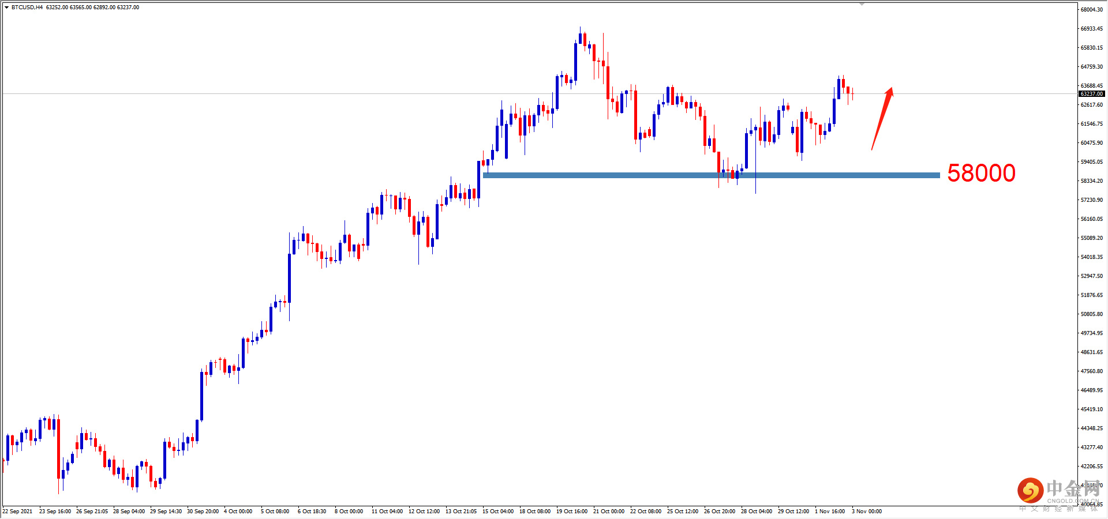This screenshot has height=519, width=1108.
Task: Click time axis label 12 Oct 12:00
Action: pos(424,512)
